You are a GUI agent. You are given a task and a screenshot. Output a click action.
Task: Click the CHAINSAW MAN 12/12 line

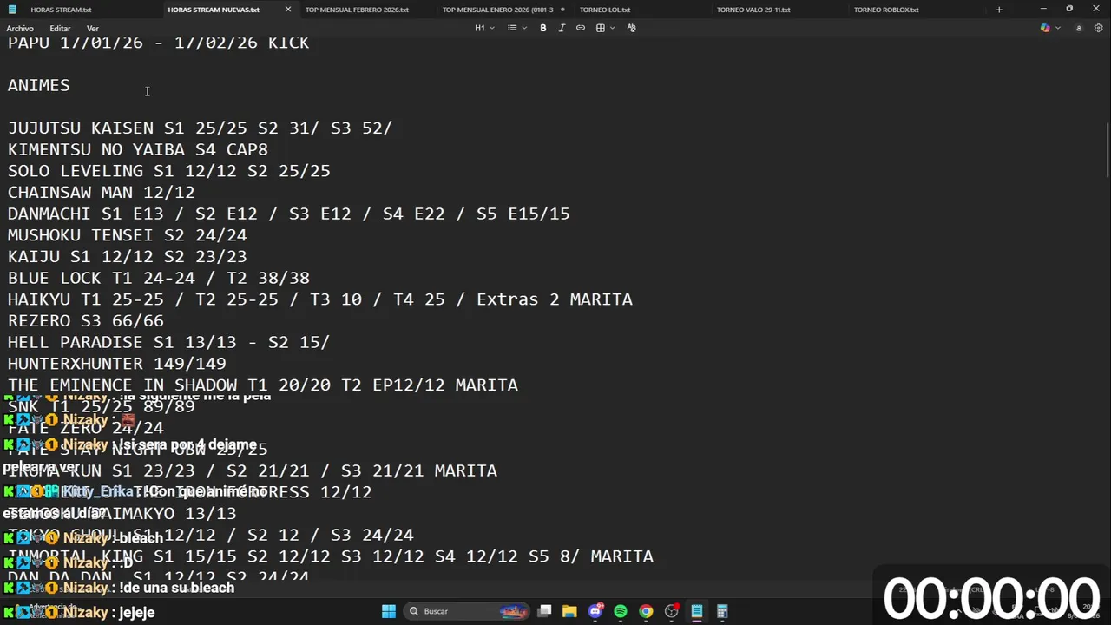click(x=102, y=192)
